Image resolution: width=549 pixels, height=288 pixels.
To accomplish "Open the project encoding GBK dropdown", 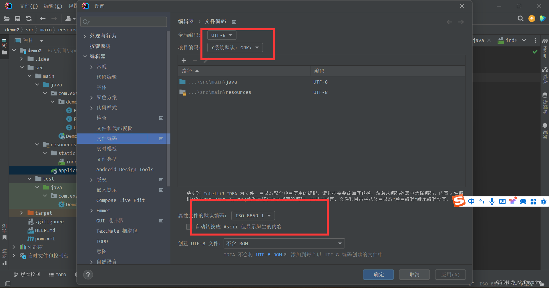I will pyautogui.click(x=235, y=48).
